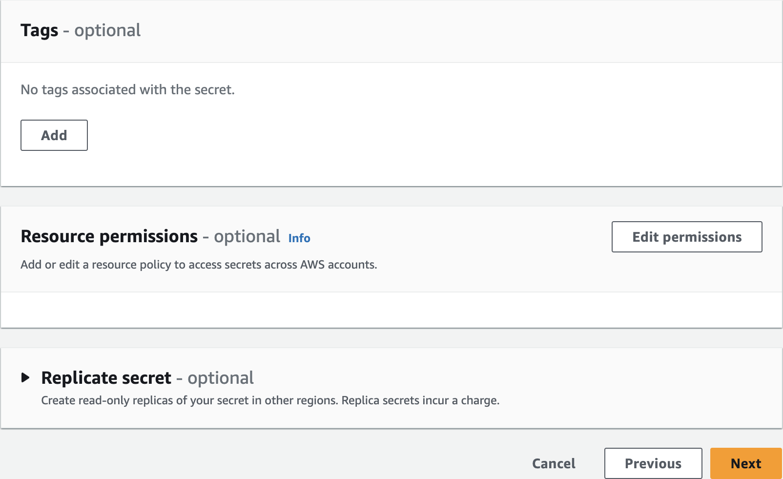Open the Edit permissions dialog

(x=686, y=237)
